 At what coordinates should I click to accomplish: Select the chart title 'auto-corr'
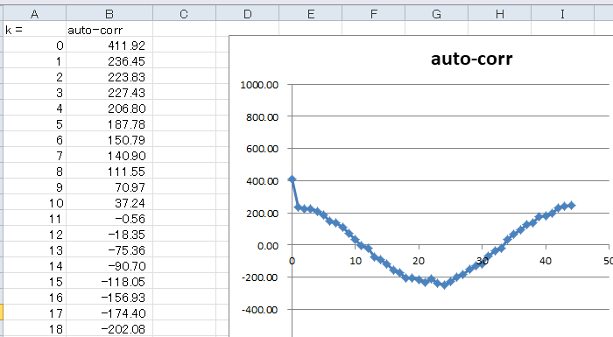(x=471, y=59)
